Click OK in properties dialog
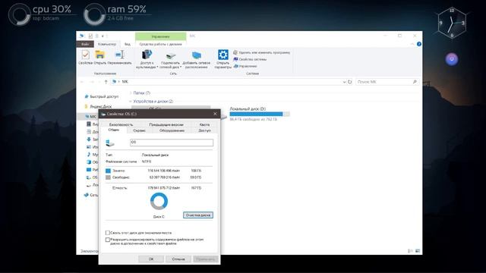The image size is (486, 273). coord(151,259)
